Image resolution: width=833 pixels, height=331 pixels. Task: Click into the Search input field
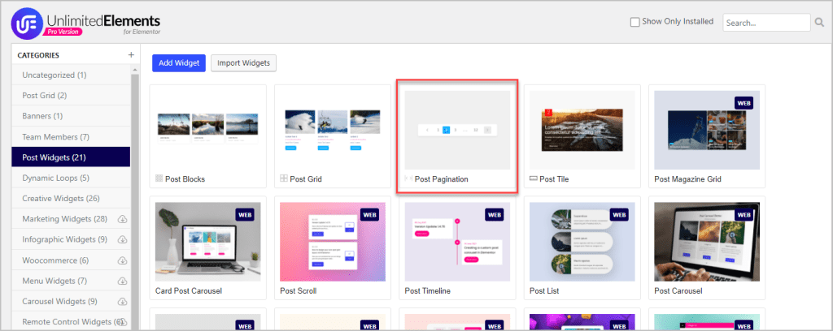[x=766, y=23]
